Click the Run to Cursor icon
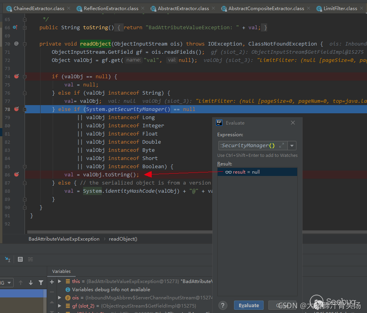Viewport: 367px width, 313px height. pos(7,259)
